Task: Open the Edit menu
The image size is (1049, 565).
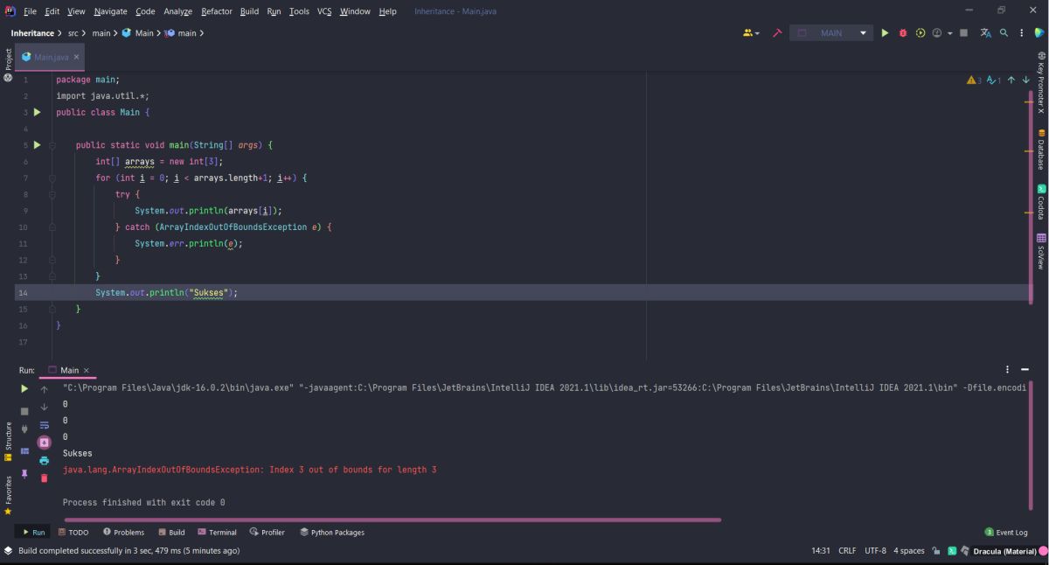Action: click(52, 11)
